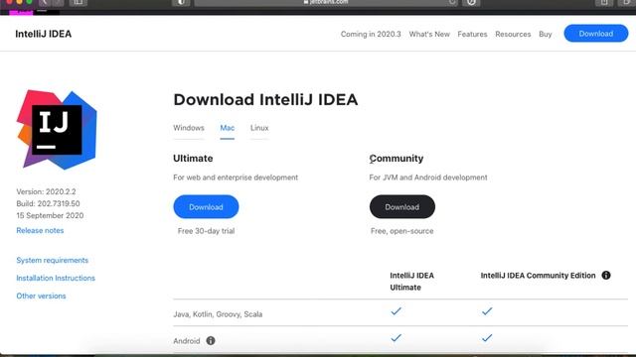The width and height of the screenshot is (636, 357).
Task: Click the Ultimate checkmark in Android row
Action: point(396,338)
